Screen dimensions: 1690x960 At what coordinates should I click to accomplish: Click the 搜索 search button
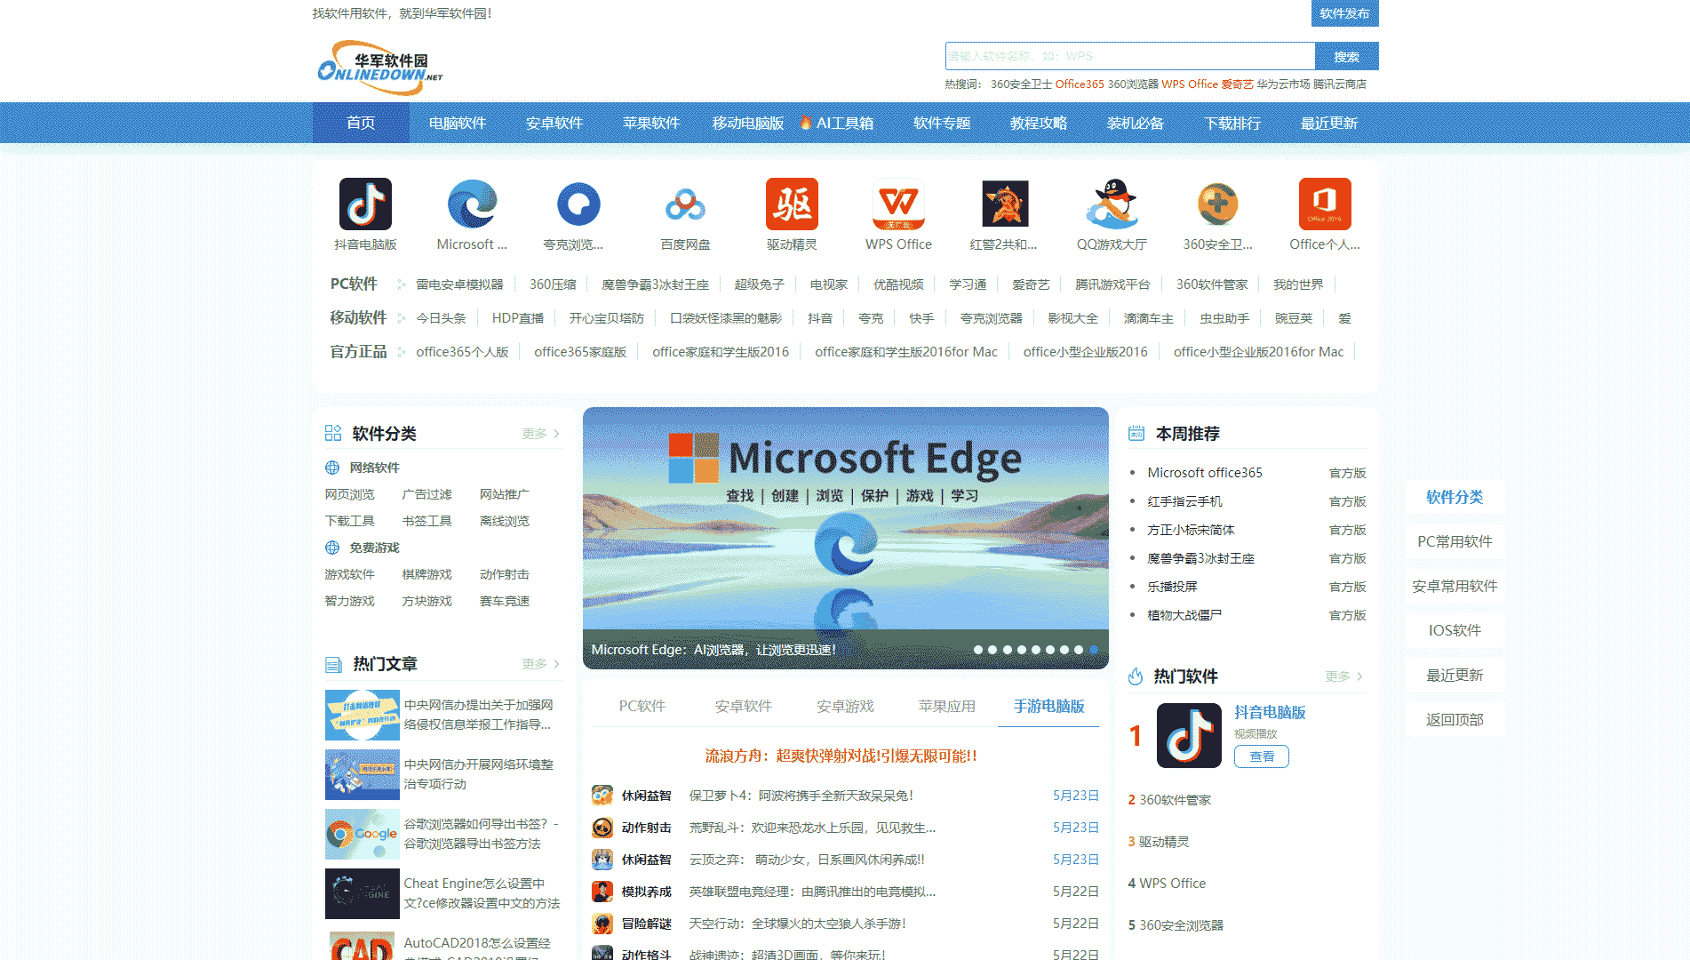click(x=1347, y=56)
